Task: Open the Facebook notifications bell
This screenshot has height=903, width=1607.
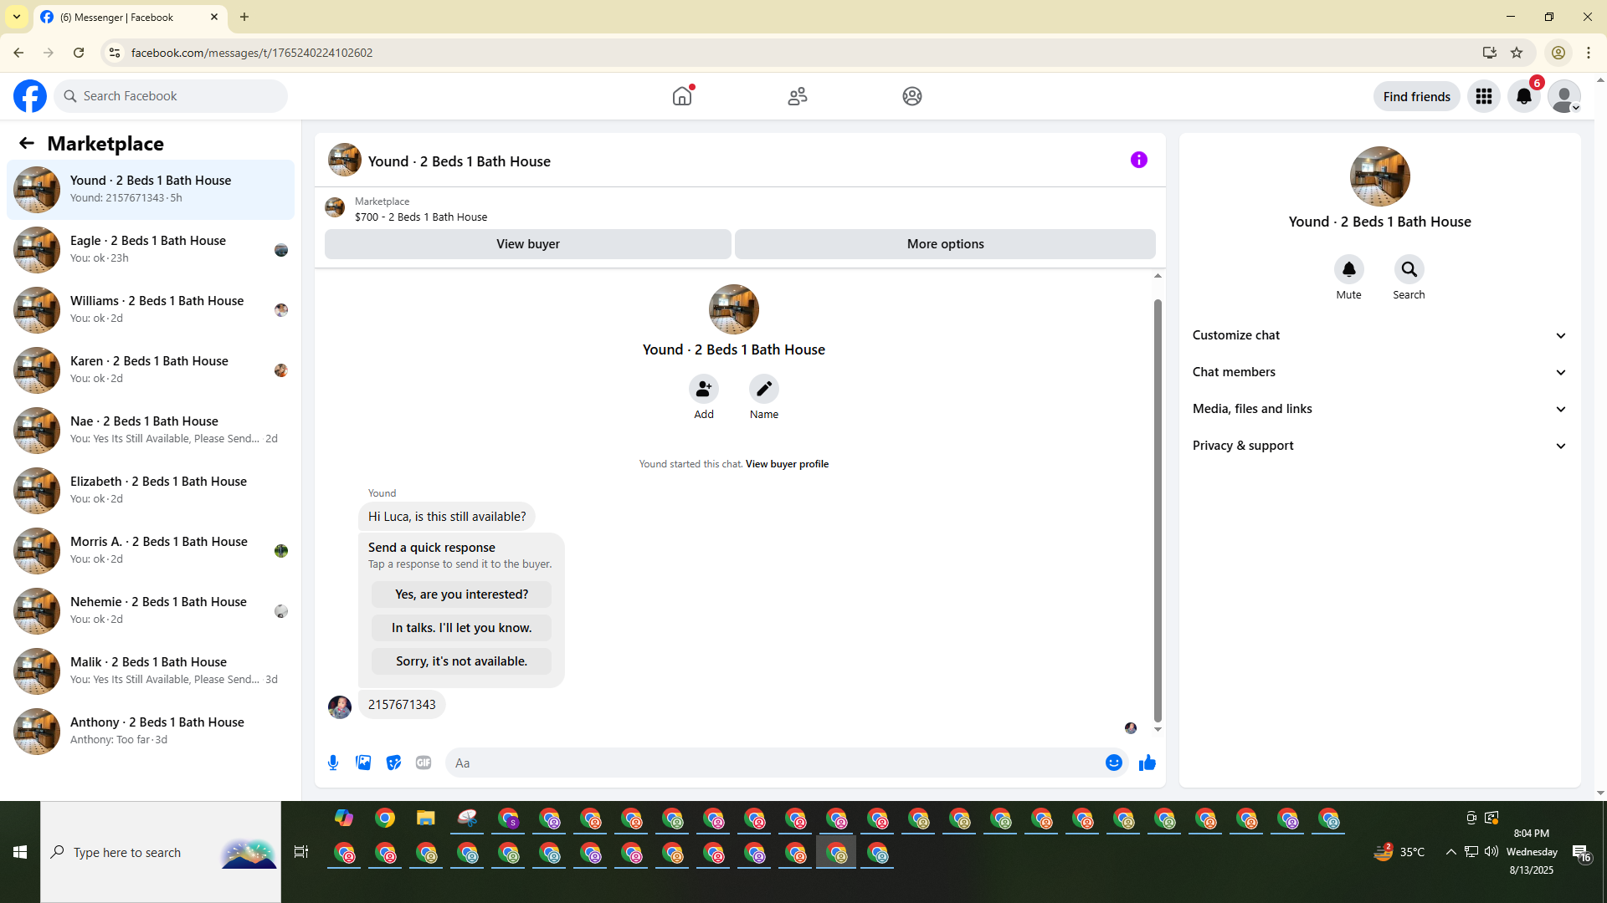Action: (1523, 96)
